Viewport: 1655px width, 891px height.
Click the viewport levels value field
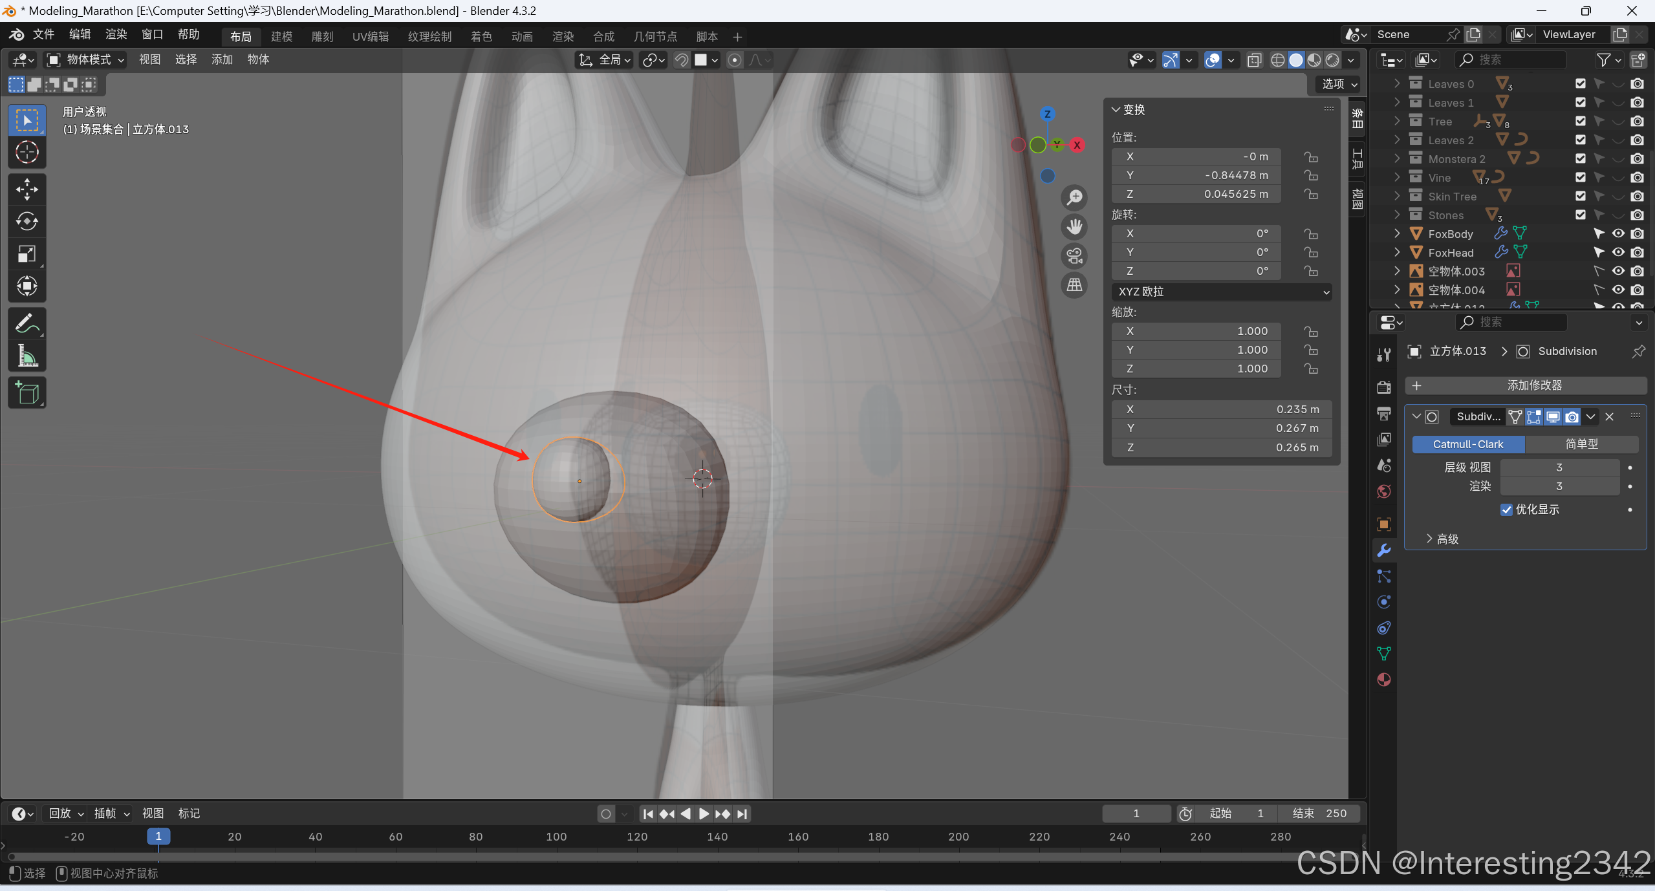click(1559, 467)
